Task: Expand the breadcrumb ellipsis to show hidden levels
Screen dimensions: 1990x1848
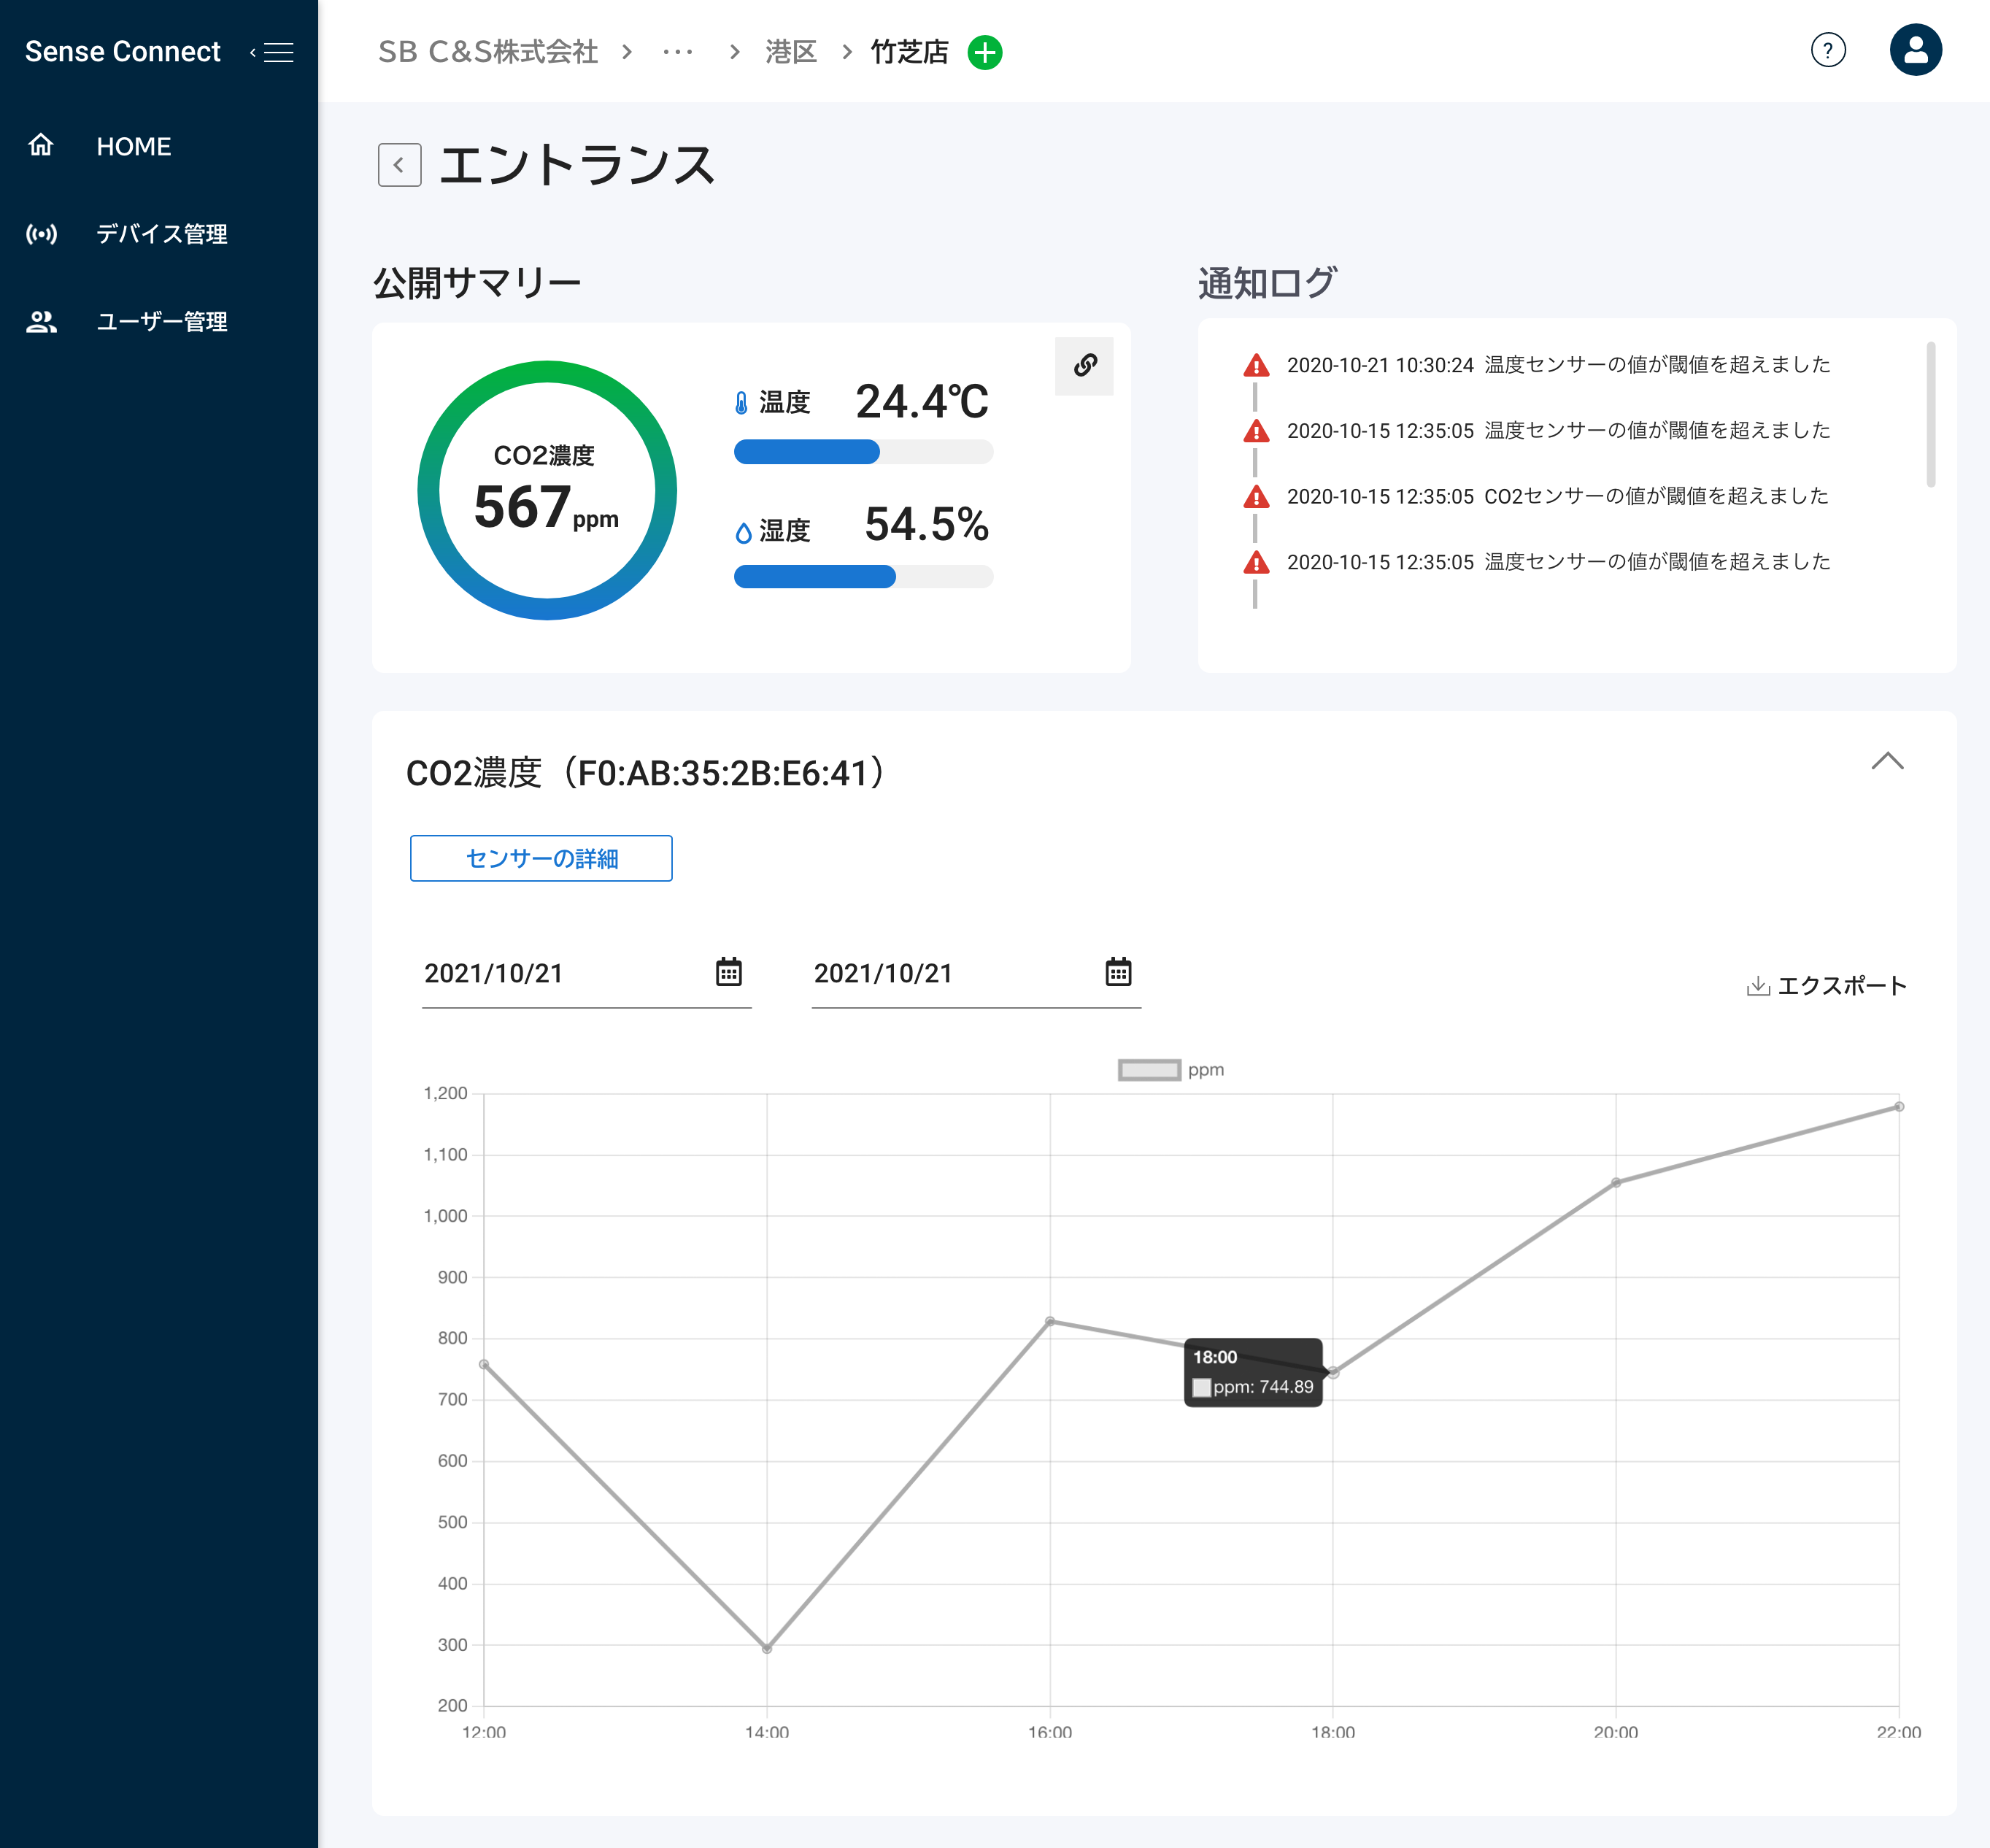Action: point(678,53)
